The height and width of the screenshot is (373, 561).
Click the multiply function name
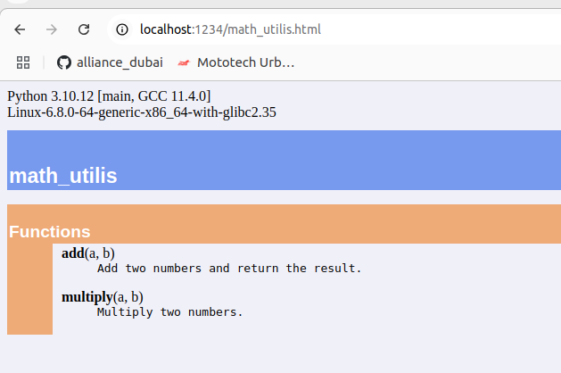pyautogui.click(x=87, y=297)
